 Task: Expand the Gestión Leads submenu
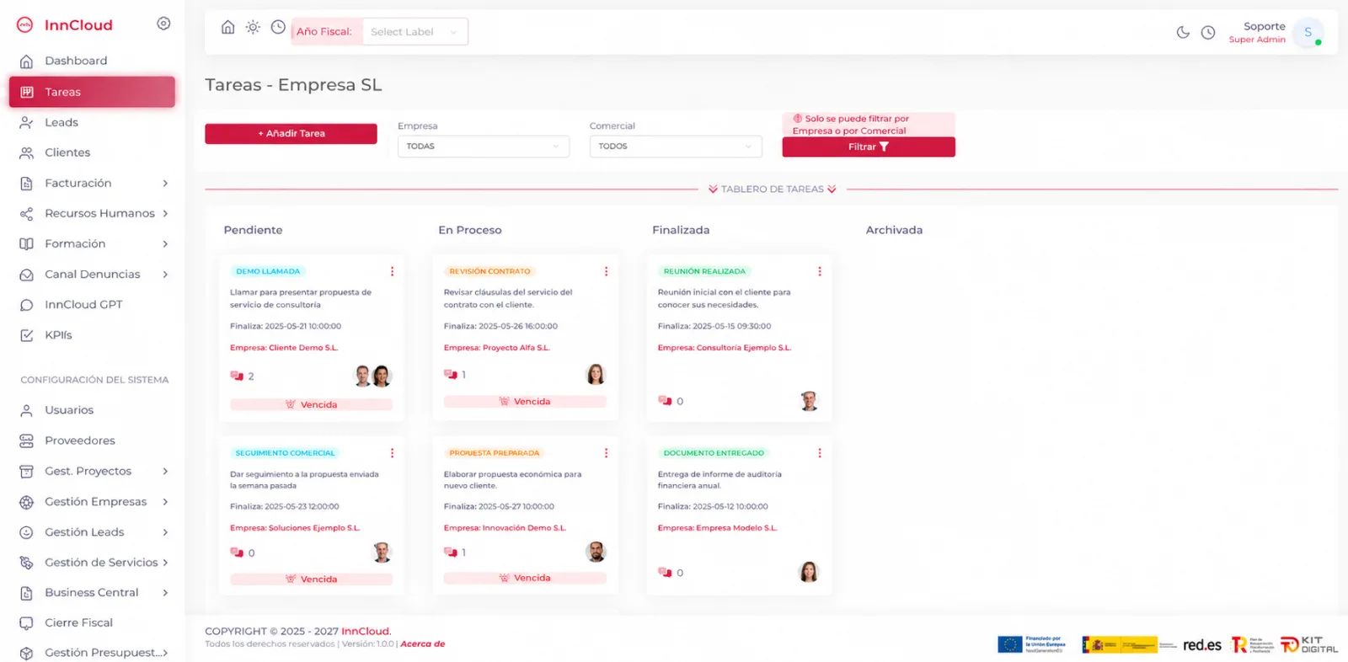tap(92, 531)
